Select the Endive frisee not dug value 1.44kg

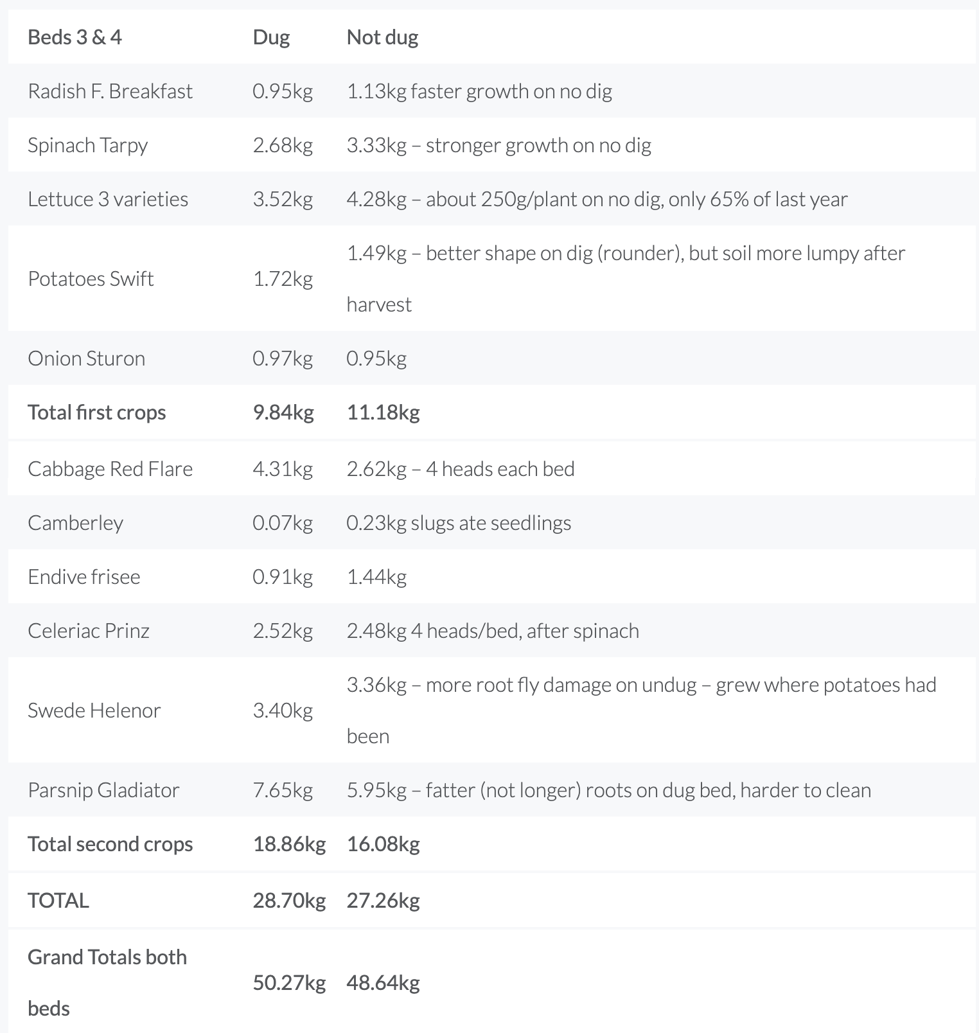[376, 577]
